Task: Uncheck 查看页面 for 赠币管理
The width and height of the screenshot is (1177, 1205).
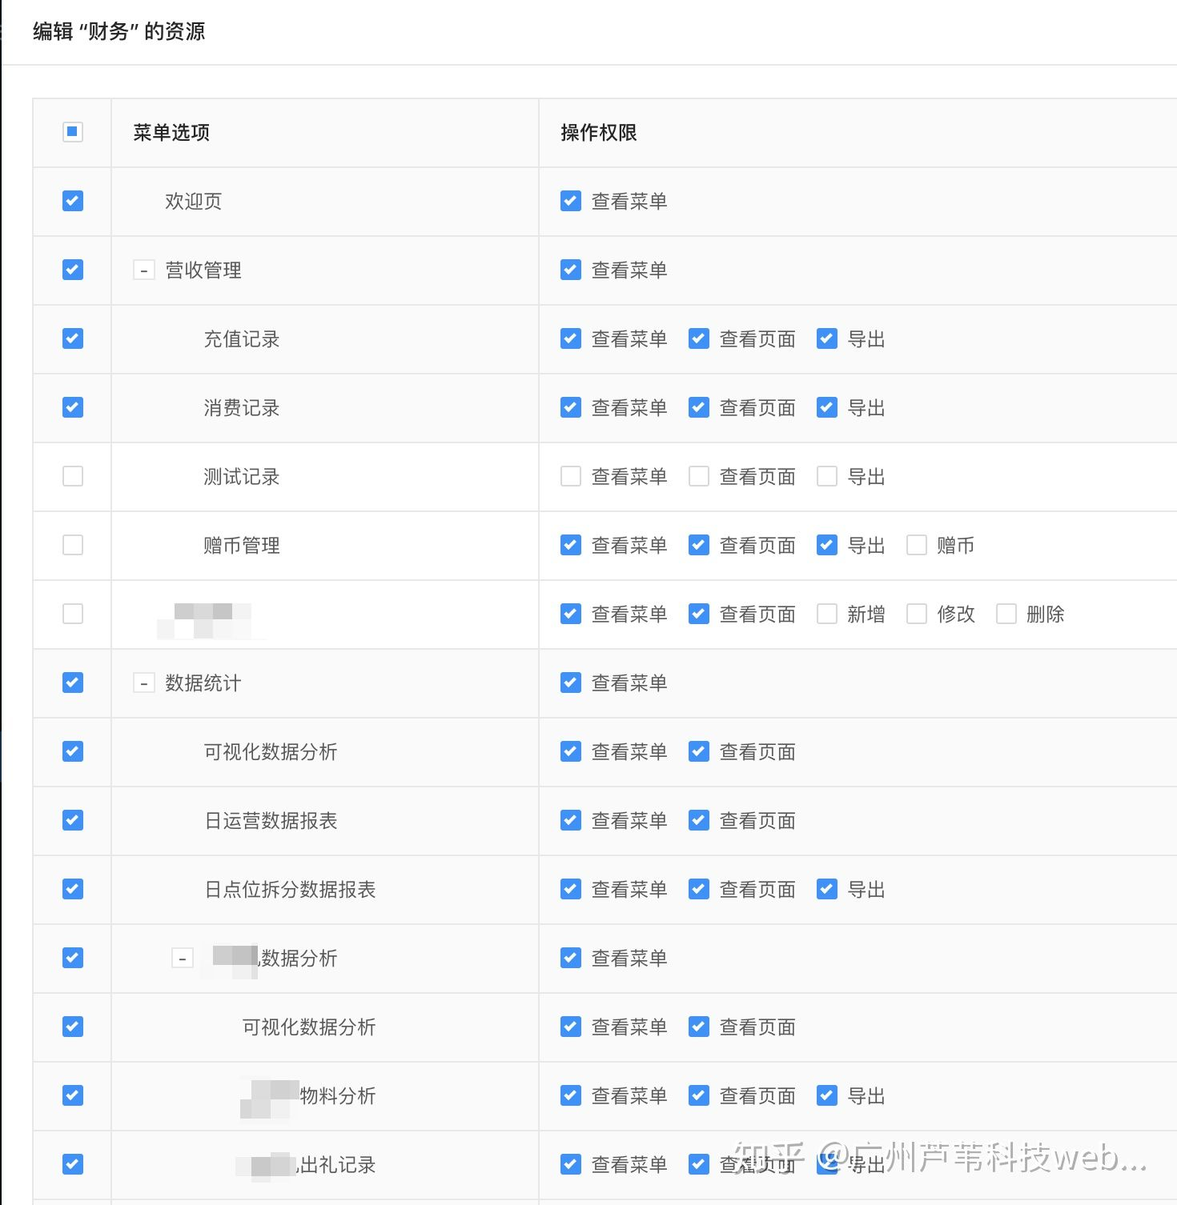Action: coord(698,545)
